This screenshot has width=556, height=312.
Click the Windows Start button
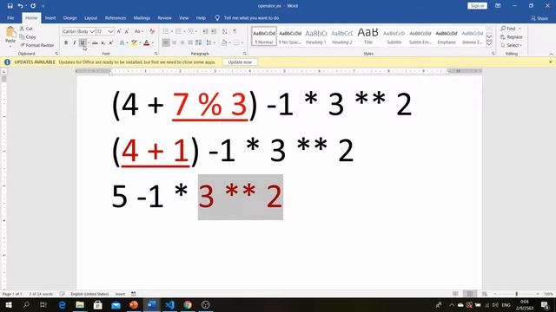pyautogui.click(x=9, y=304)
